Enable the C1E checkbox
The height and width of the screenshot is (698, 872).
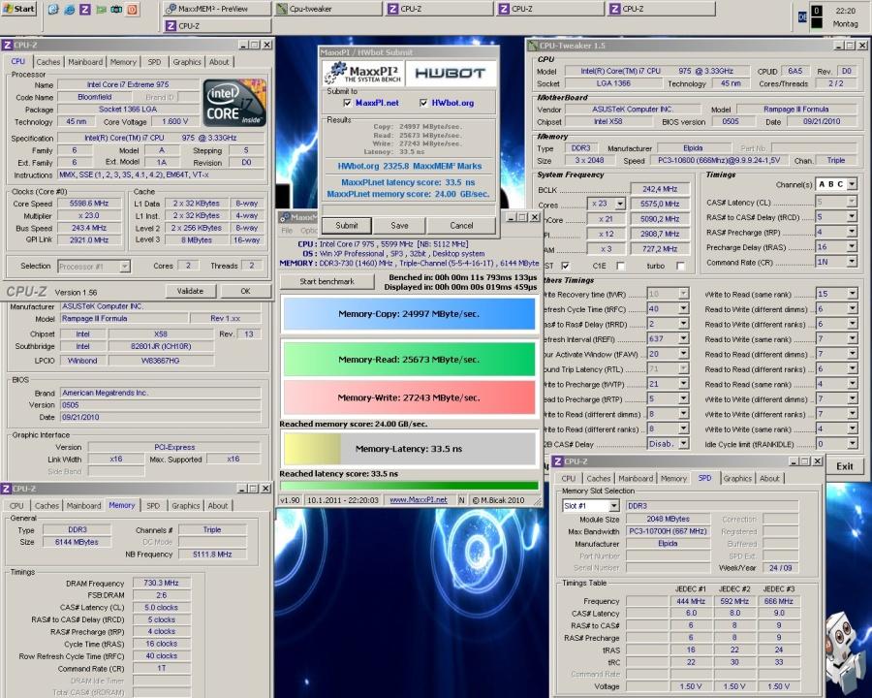point(621,266)
